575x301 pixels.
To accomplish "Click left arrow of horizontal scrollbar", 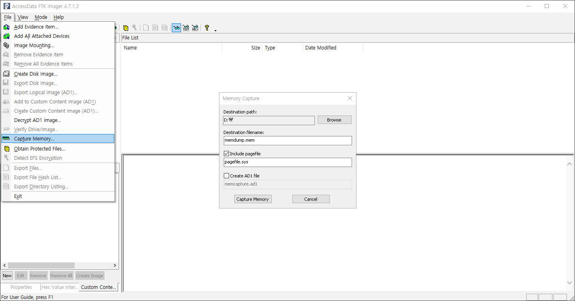I will click(x=4, y=266).
